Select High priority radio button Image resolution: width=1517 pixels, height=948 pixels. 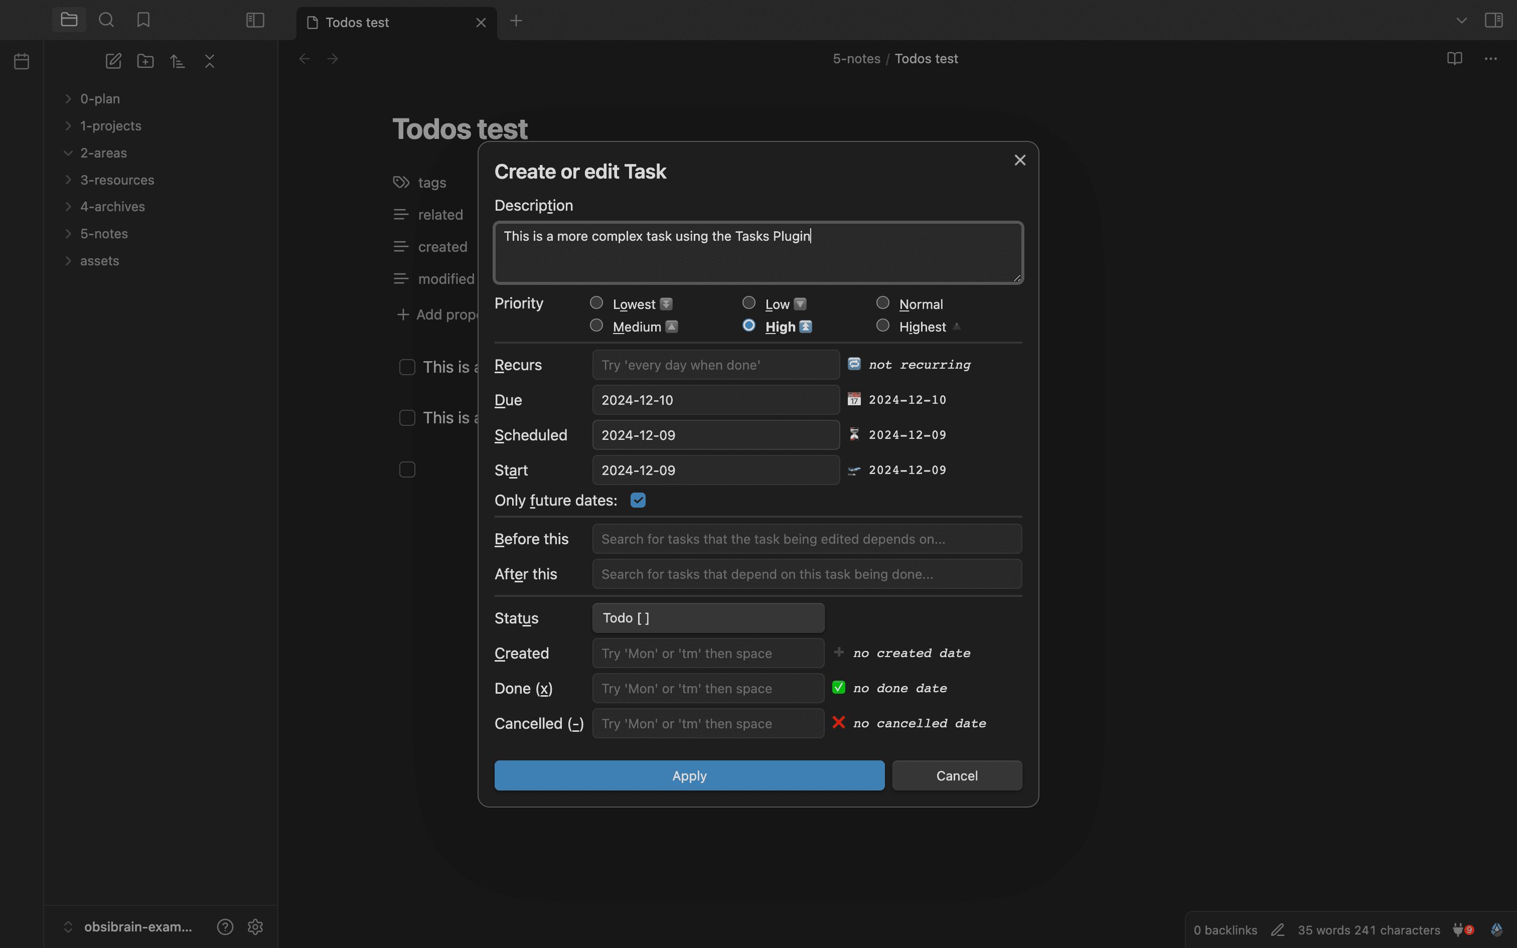point(748,326)
